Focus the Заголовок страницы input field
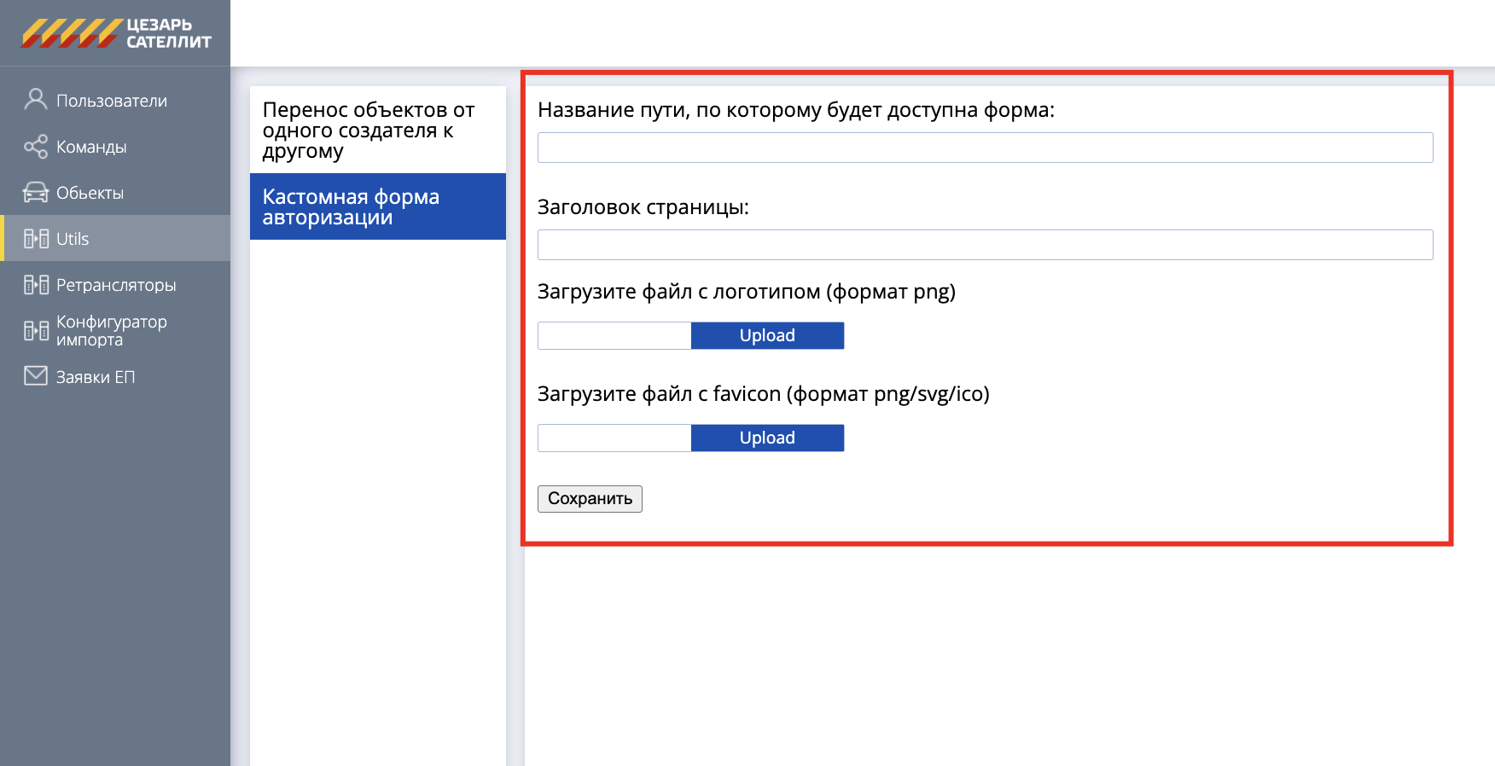Image resolution: width=1495 pixels, height=766 pixels. 985,245
